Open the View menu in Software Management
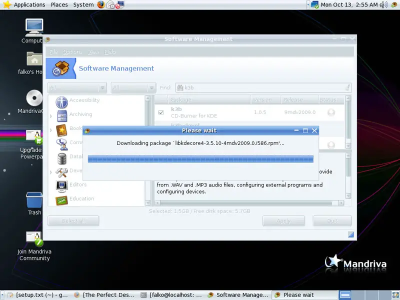This screenshot has height=300, width=400. point(93,52)
